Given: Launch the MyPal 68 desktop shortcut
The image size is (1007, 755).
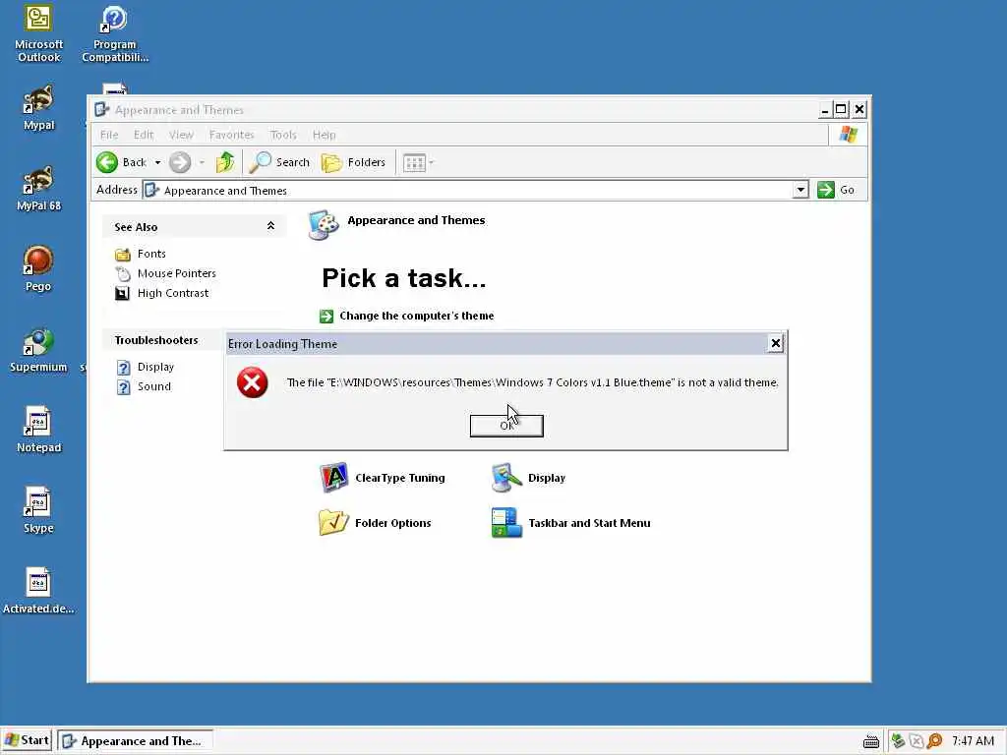Looking at the screenshot, I should tap(38, 188).
